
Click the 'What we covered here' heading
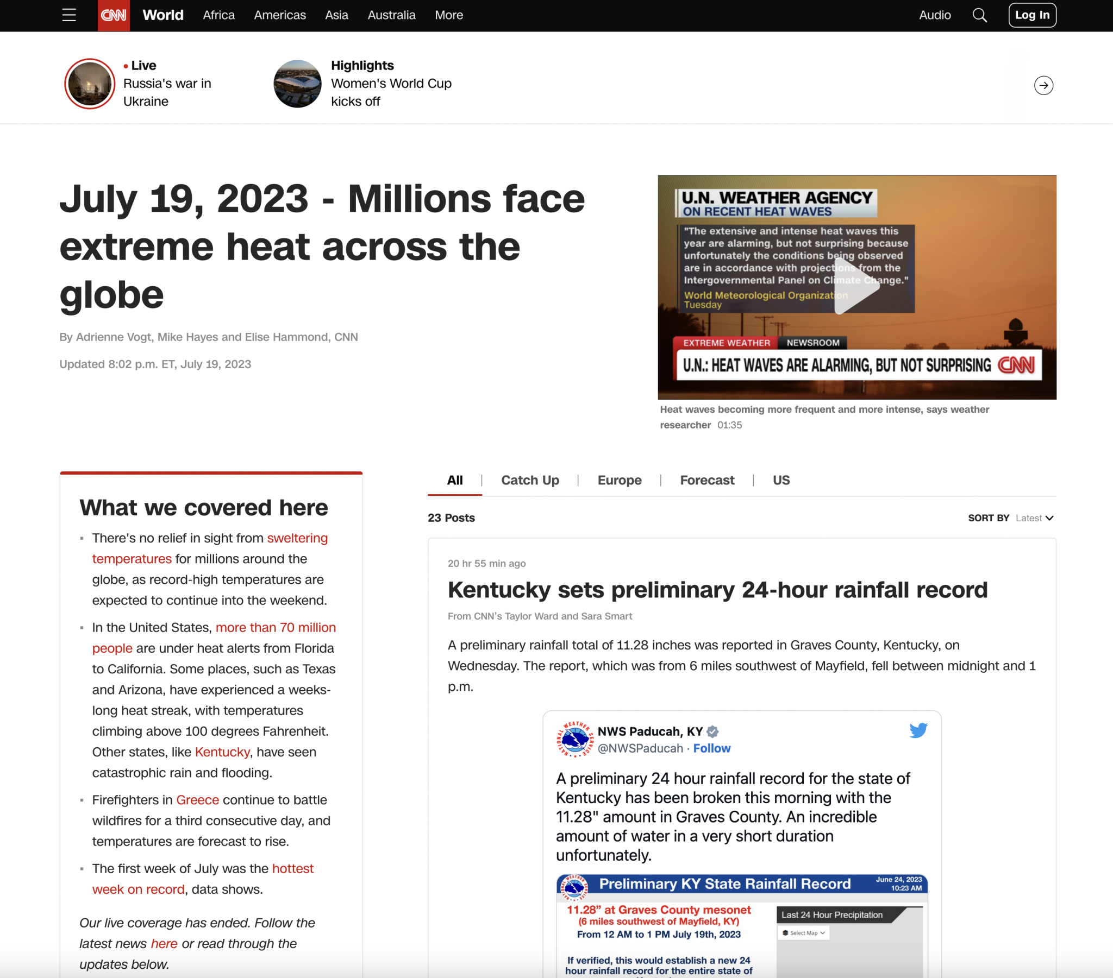click(x=204, y=507)
